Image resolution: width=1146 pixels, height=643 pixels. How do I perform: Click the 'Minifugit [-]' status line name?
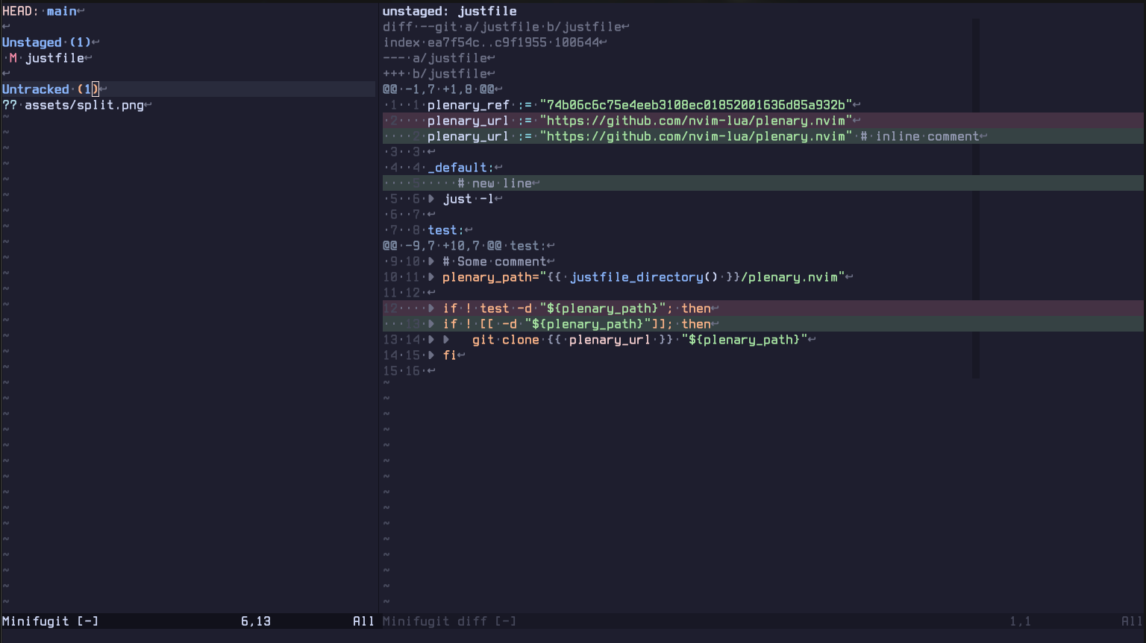(x=50, y=621)
